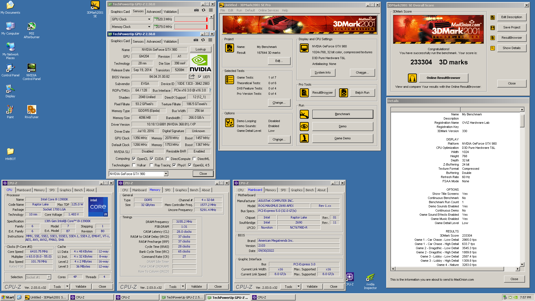Toggle the DirectML checkbox

[x=194, y=159]
